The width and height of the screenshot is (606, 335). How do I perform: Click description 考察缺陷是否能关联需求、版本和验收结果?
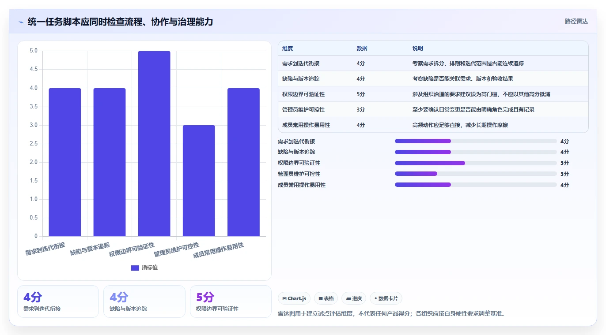[463, 79]
